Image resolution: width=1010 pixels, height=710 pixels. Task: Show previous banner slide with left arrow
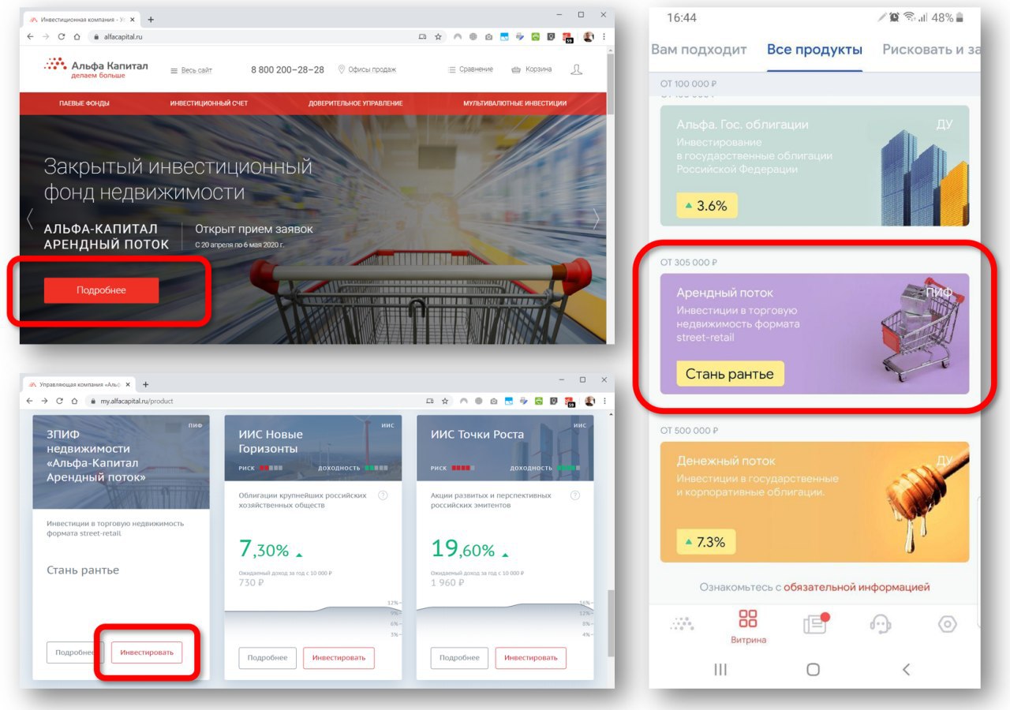(30, 219)
